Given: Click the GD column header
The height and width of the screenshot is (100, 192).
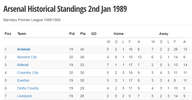Looking at the screenshot, I should tap(94, 34).
